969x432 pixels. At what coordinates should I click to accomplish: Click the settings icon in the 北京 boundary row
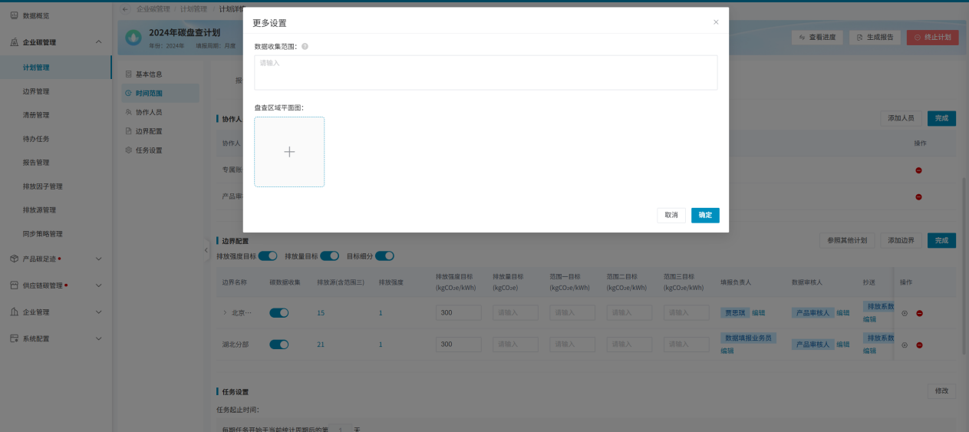pos(905,313)
